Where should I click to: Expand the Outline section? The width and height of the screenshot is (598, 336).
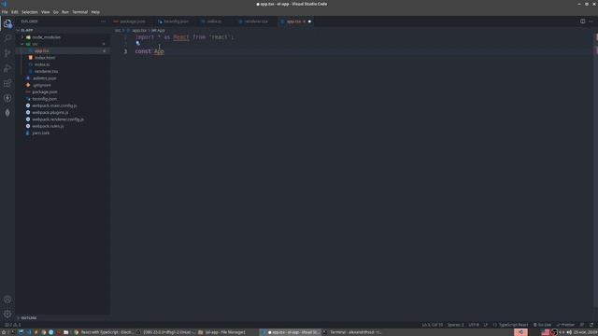click(x=63, y=317)
